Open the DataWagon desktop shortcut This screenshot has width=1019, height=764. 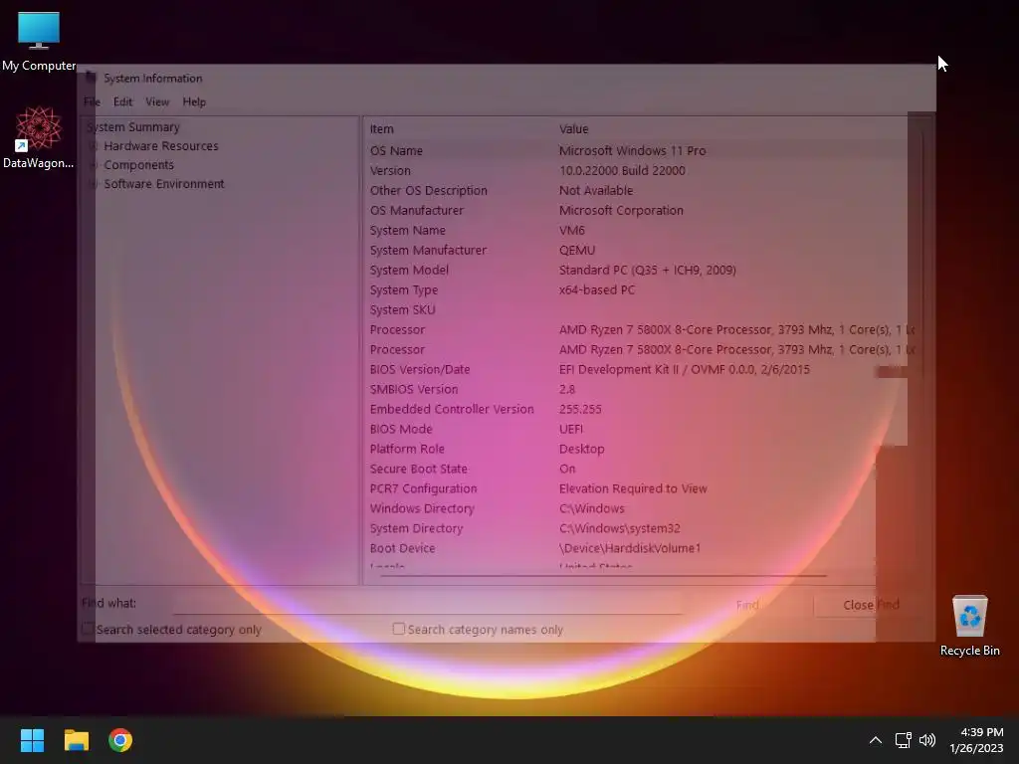(x=39, y=137)
